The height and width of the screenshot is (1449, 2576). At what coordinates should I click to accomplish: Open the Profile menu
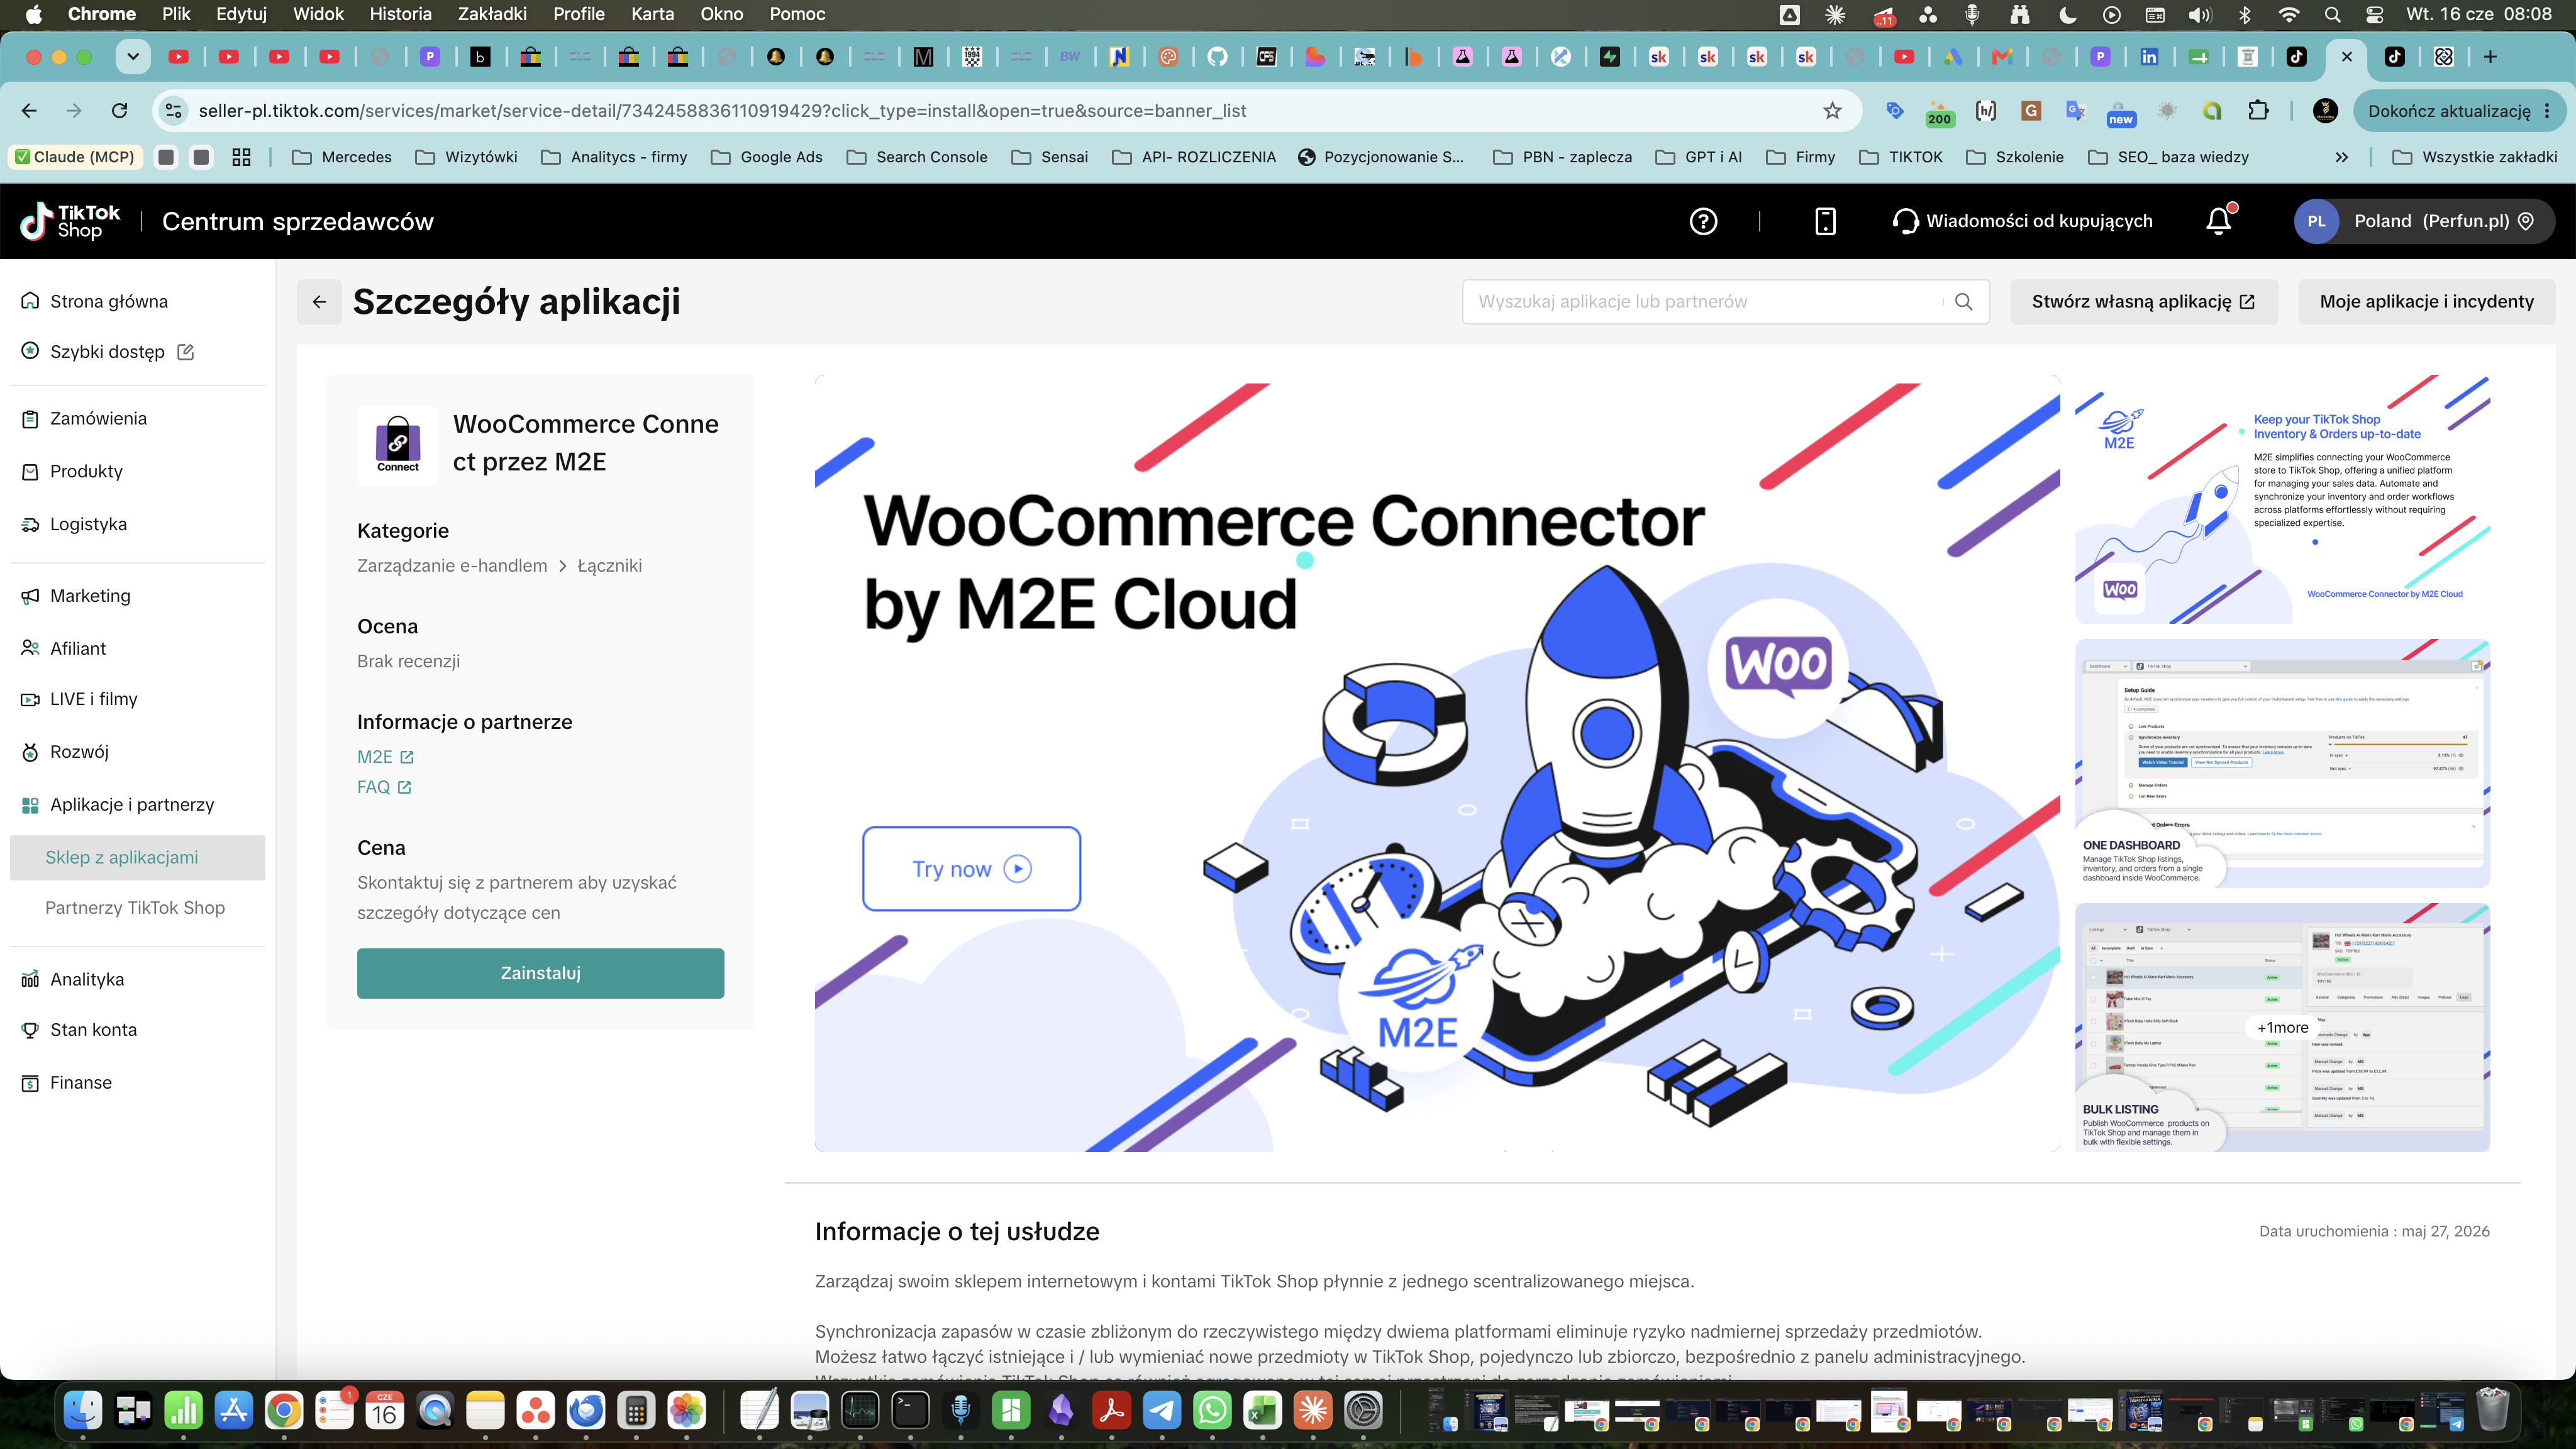click(579, 14)
